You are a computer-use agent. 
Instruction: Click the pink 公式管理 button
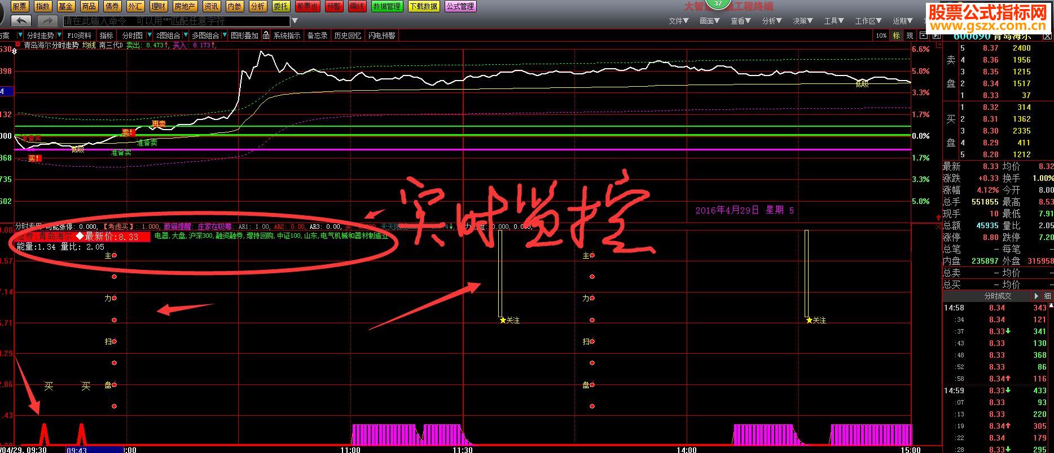point(460,6)
